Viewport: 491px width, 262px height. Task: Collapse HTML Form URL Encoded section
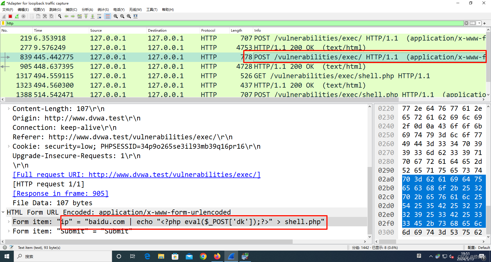(x=3, y=212)
